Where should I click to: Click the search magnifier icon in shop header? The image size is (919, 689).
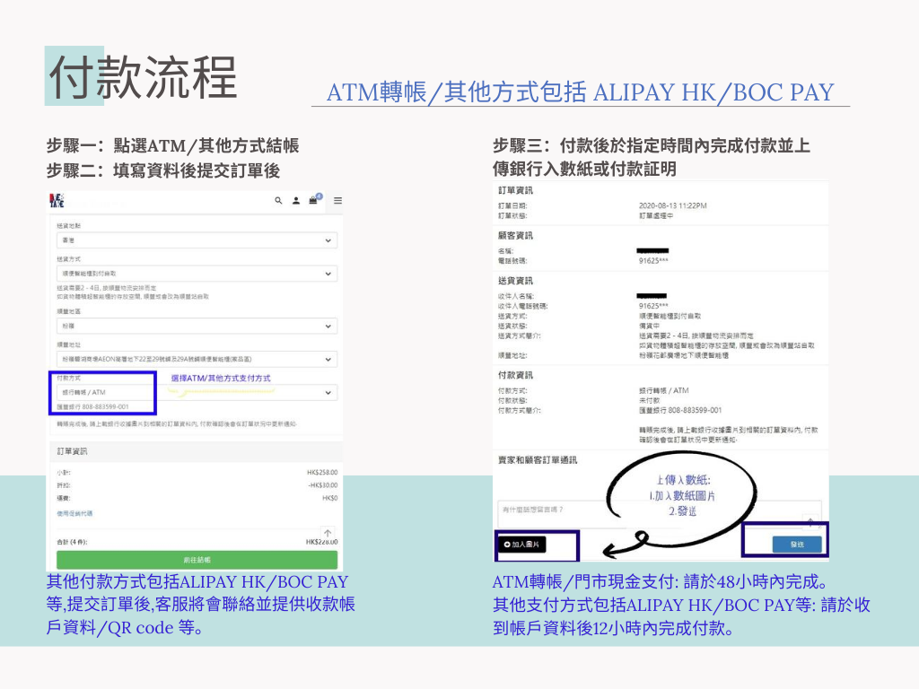click(x=279, y=201)
